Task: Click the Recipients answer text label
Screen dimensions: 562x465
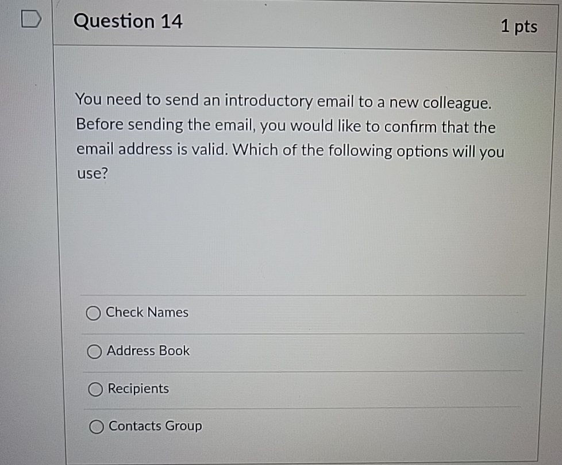Action: pos(138,389)
